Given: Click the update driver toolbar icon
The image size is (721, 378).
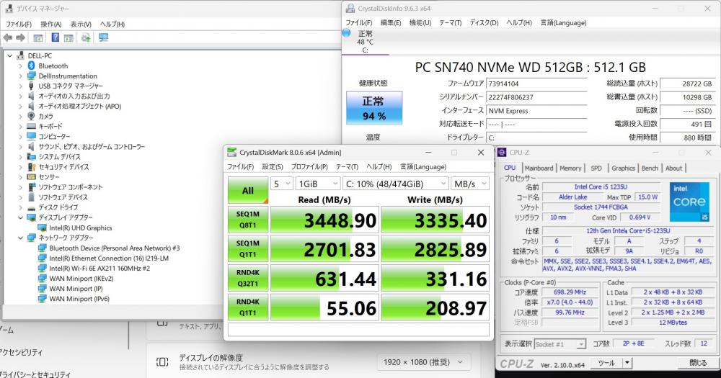Looking at the screenshot, I should [x=86, y=37].
